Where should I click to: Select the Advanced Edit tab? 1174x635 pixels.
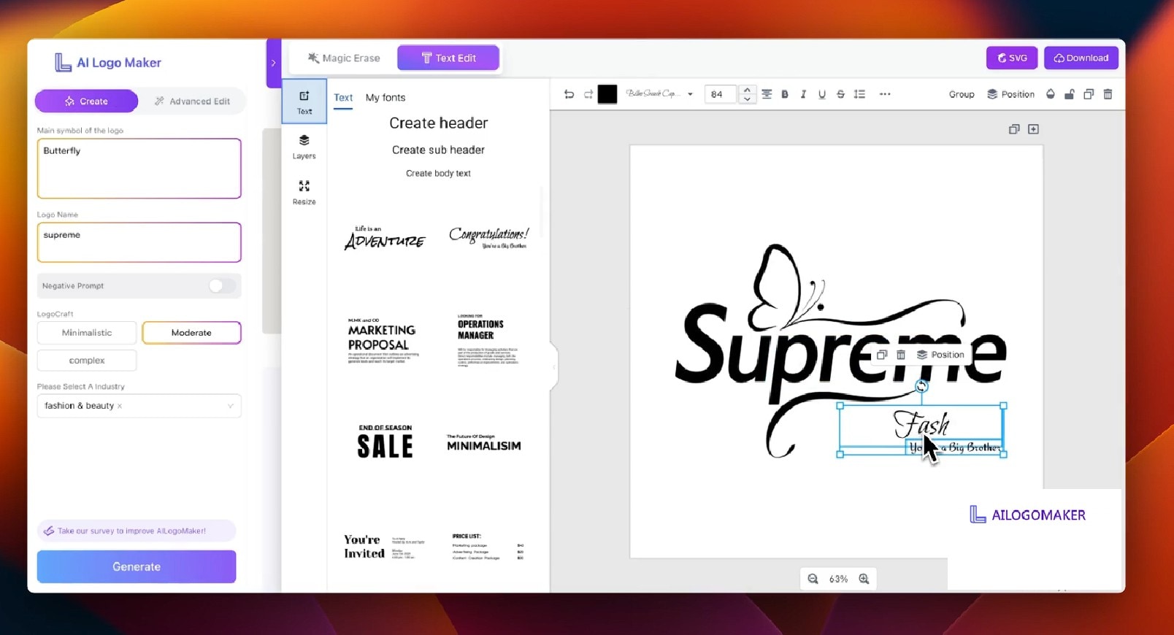[x=192, y=101]
